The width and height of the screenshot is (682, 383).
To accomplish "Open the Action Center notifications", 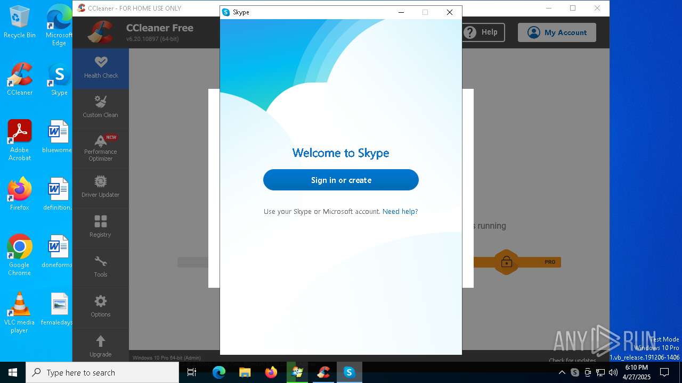I will point(664,372).
